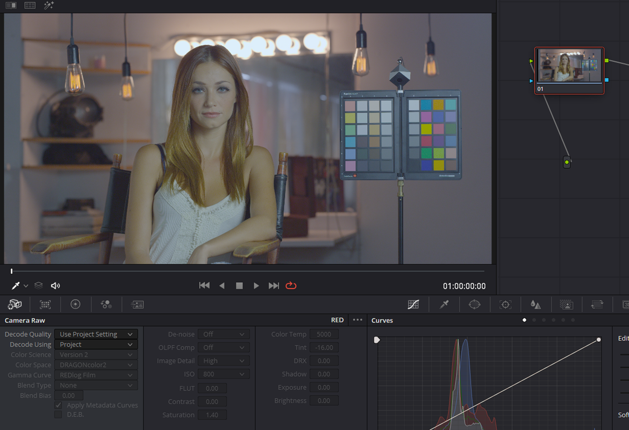Image resolution: width=629 pixels, height=430 pixels.
Task: Open the RGB Mixer palette icon
Action: (106, 304)
